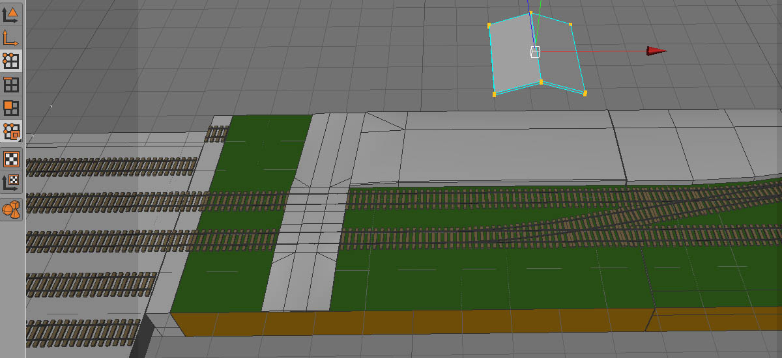This screenshot has width=782, height=358.
Task: Click the white center box of the axis gizmo
Action: click(535, 52)
